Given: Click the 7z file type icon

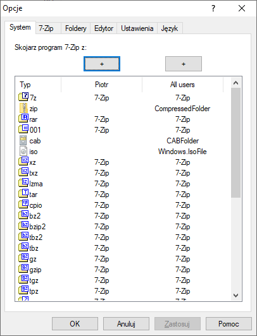Looking at the screenshot, I should click(23, 97).
